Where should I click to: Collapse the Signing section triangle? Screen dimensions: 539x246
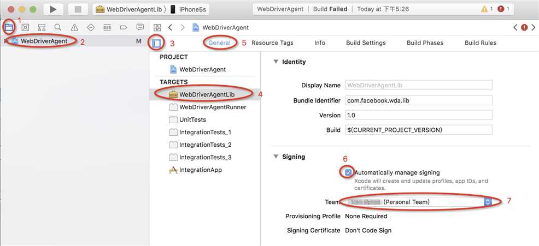coord(276,157)
